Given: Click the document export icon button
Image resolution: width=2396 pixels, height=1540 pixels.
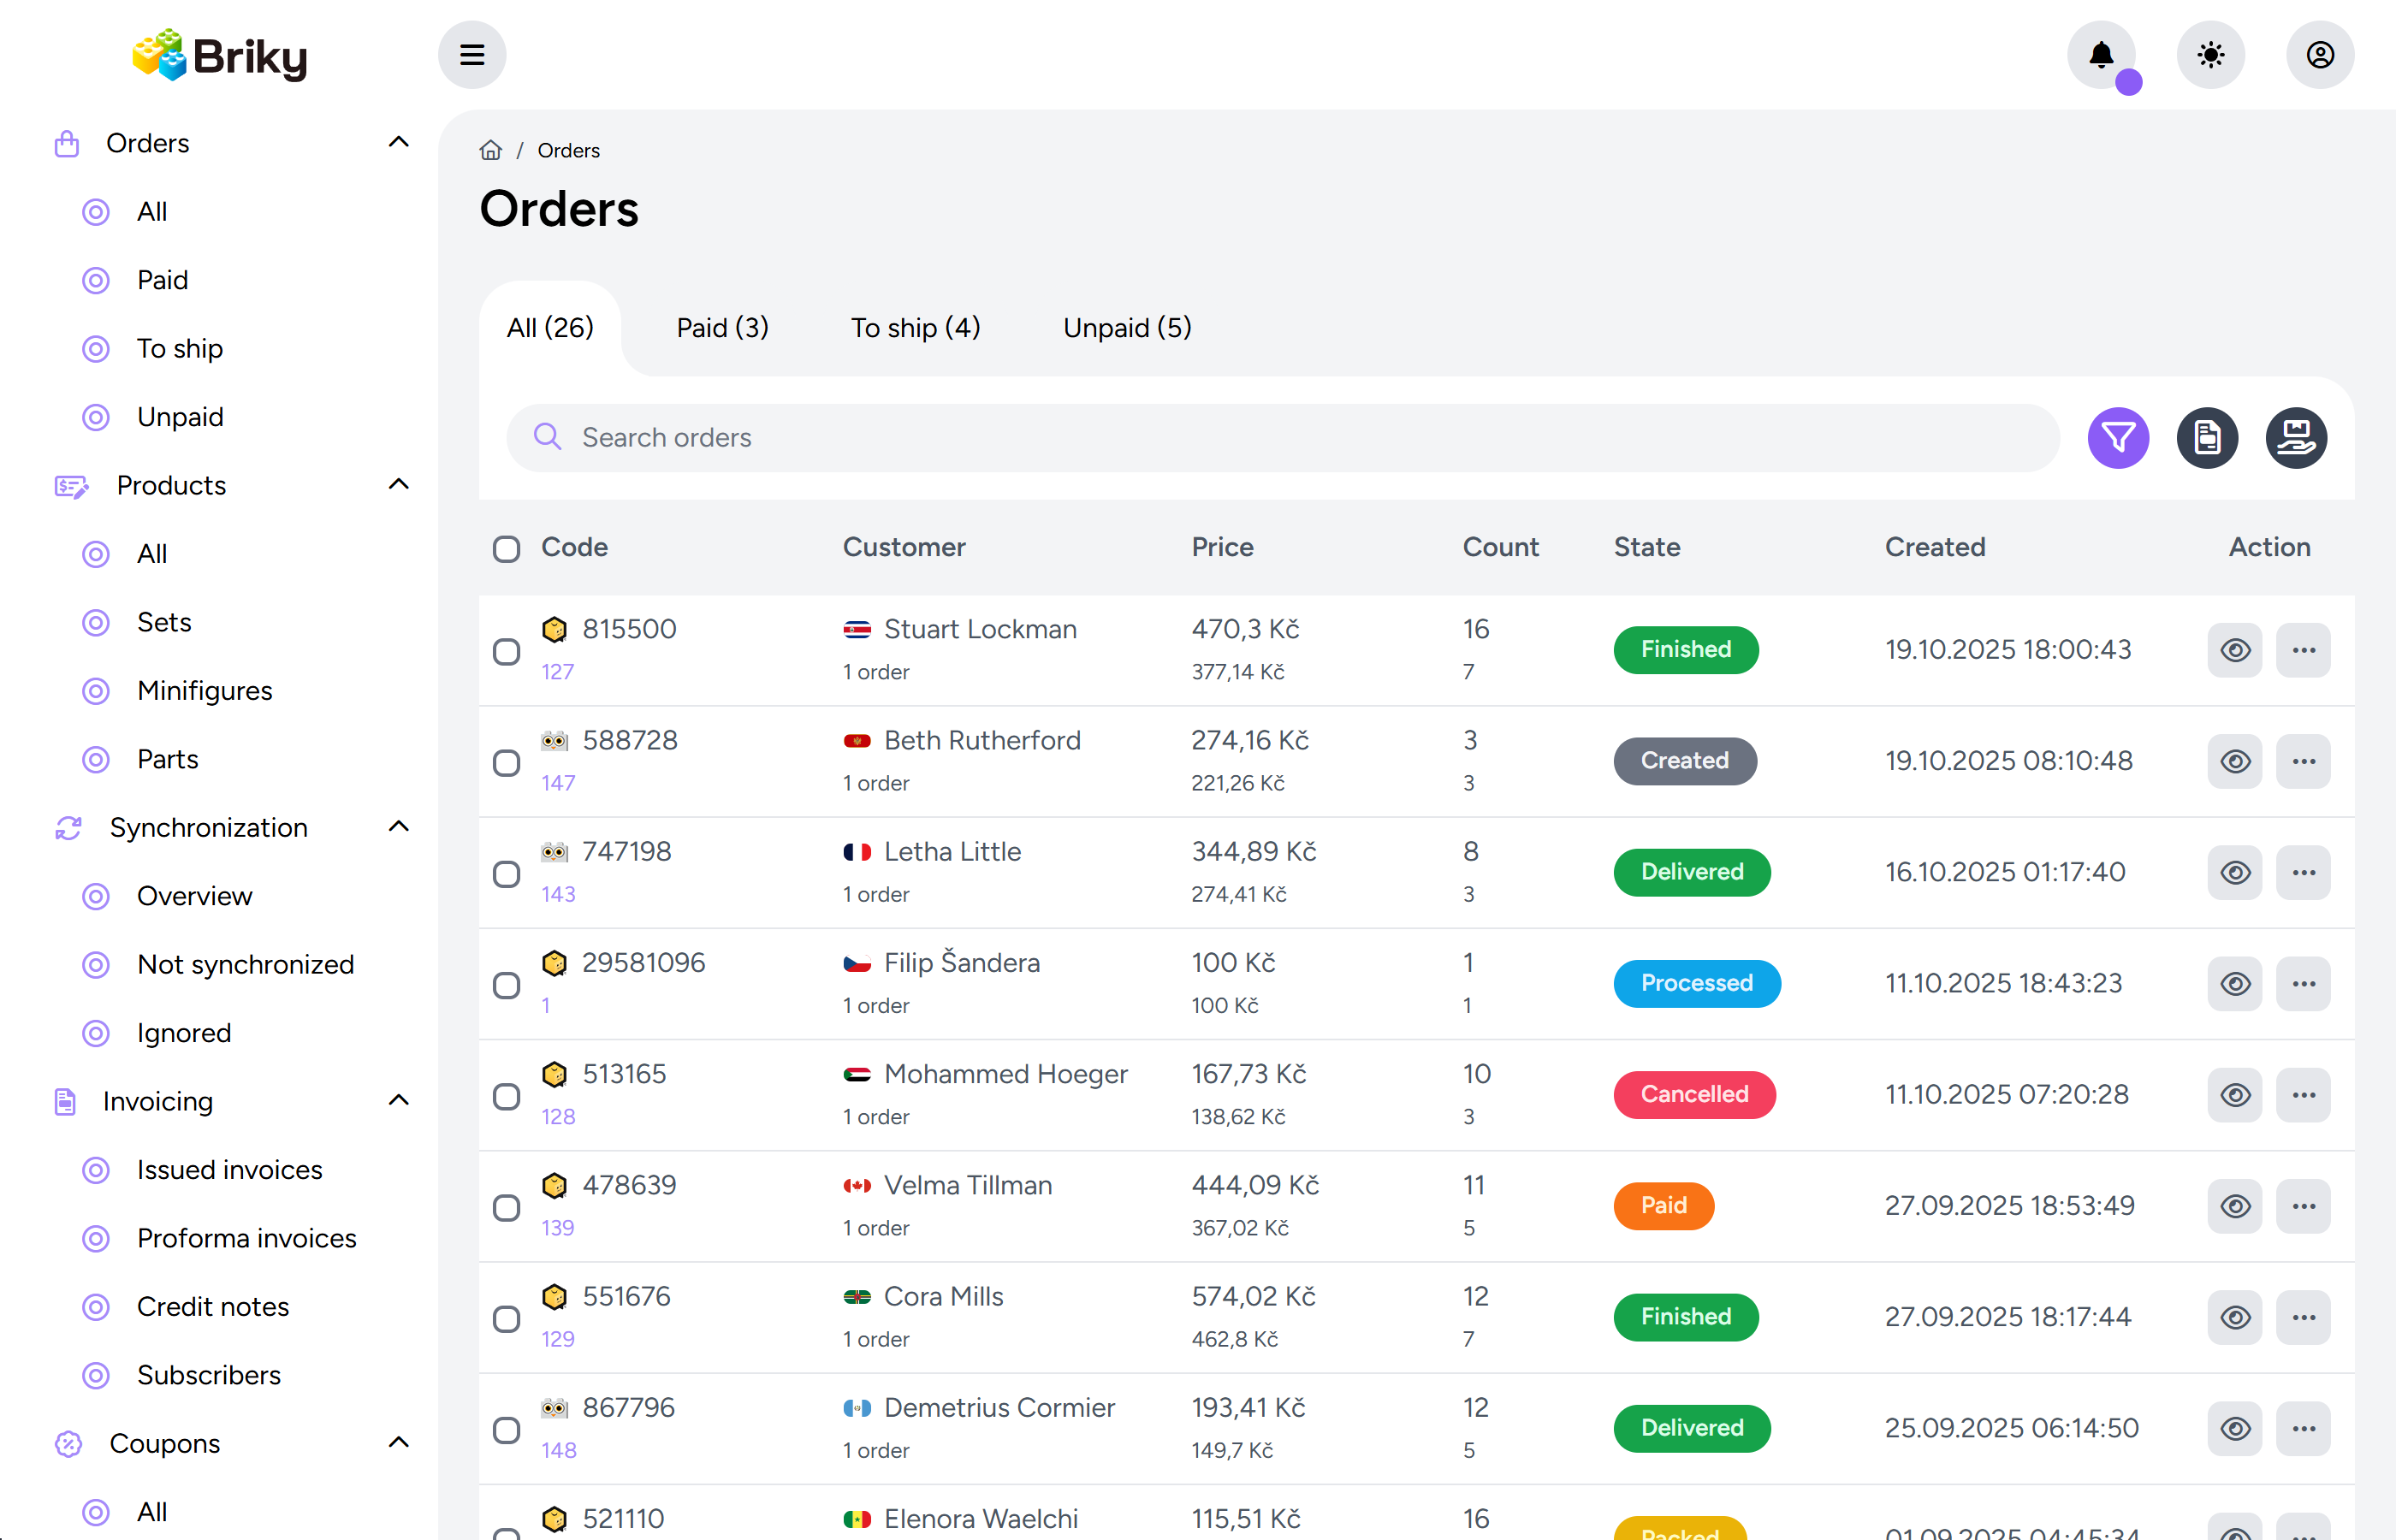Looking at the screenshot, I should coord(2206,438).
